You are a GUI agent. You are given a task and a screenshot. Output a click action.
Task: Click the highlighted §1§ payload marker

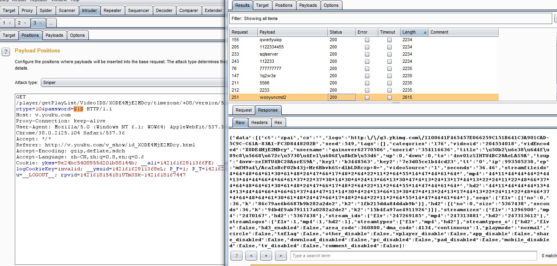[x=78, y=109]
